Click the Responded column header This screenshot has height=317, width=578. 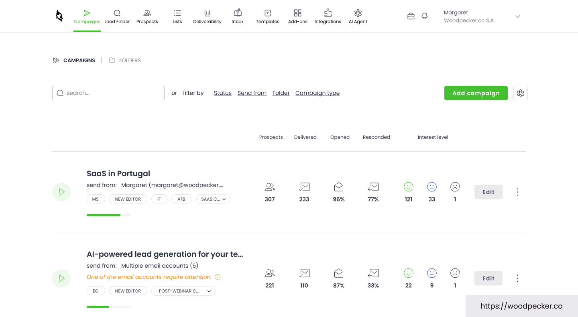[377, 137]
